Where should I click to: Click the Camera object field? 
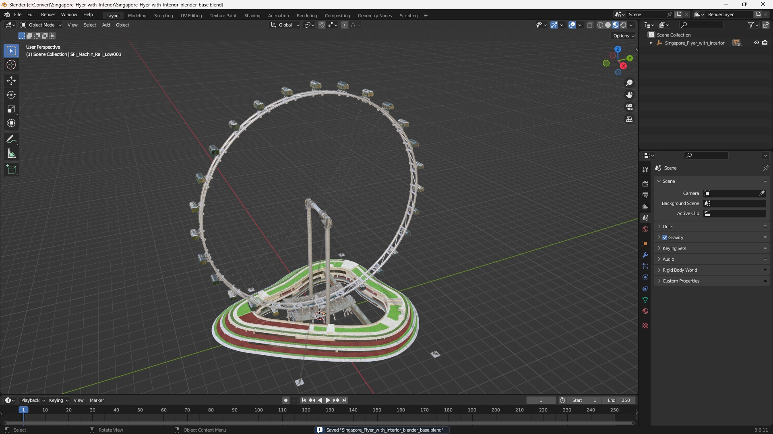734,193
